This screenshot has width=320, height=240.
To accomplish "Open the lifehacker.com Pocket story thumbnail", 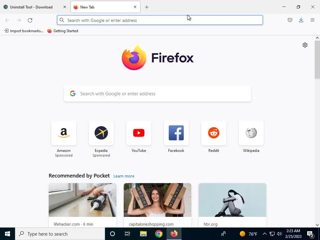I will tap(82, 200).
